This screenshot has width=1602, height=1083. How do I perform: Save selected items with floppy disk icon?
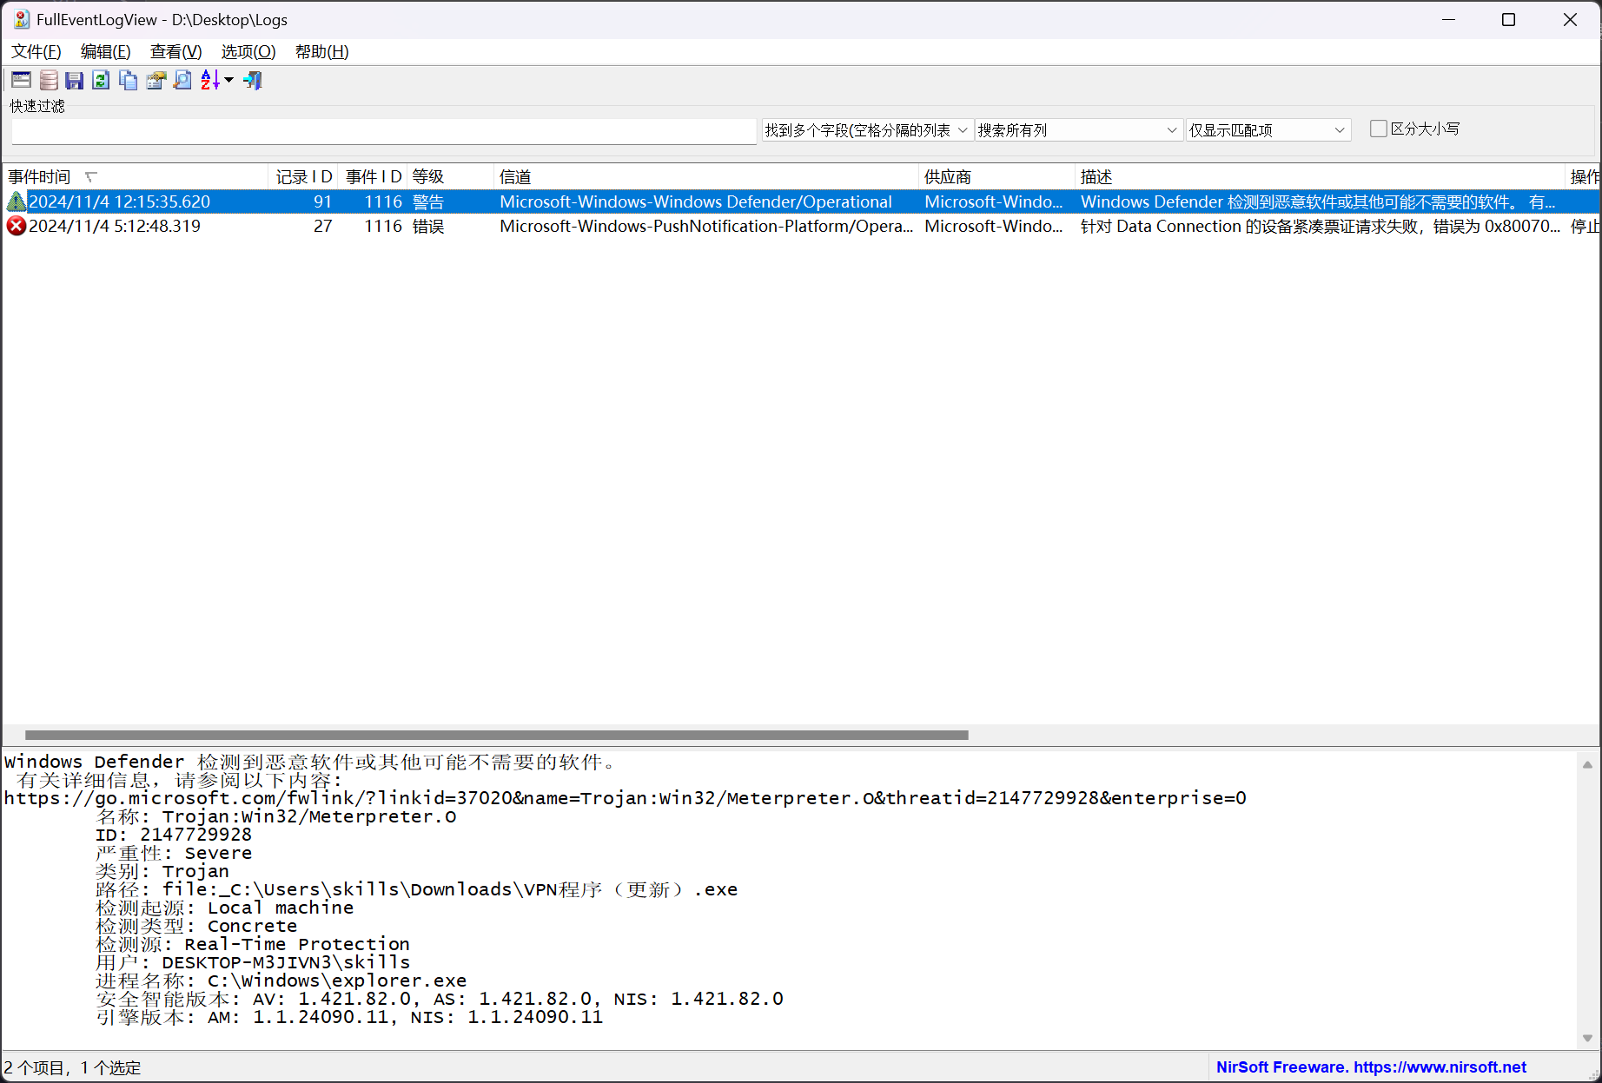pyautogui.click(x=75, y=81)
